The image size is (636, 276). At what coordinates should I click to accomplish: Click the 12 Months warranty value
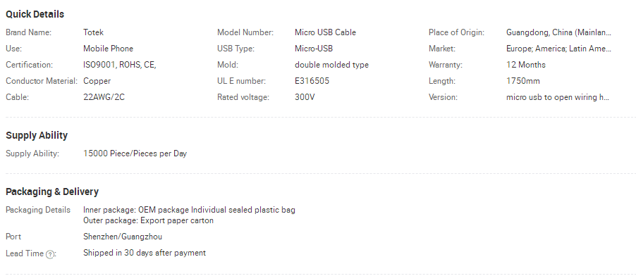[526, 65]
